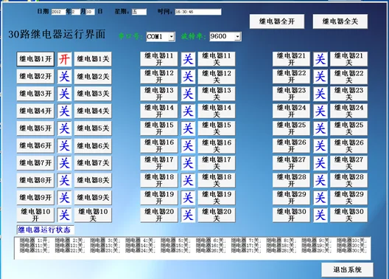Click the 继电器3开 button
389x279 pixels.
(x=35, y=94)
